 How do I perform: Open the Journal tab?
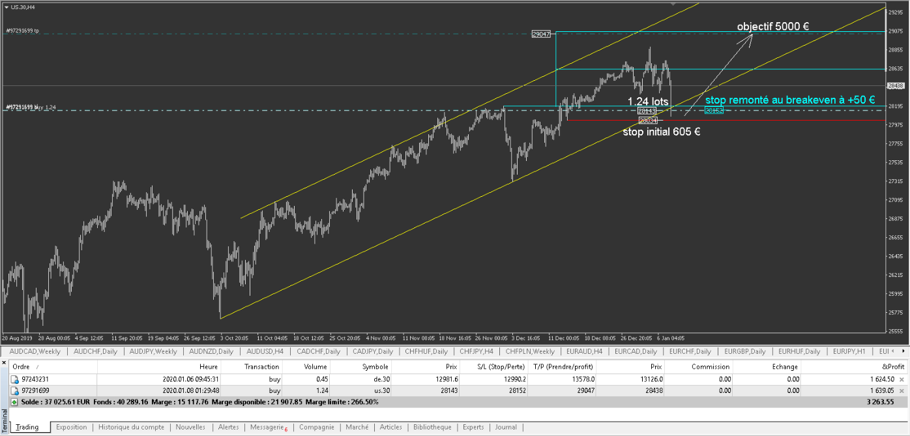[506, 427]
